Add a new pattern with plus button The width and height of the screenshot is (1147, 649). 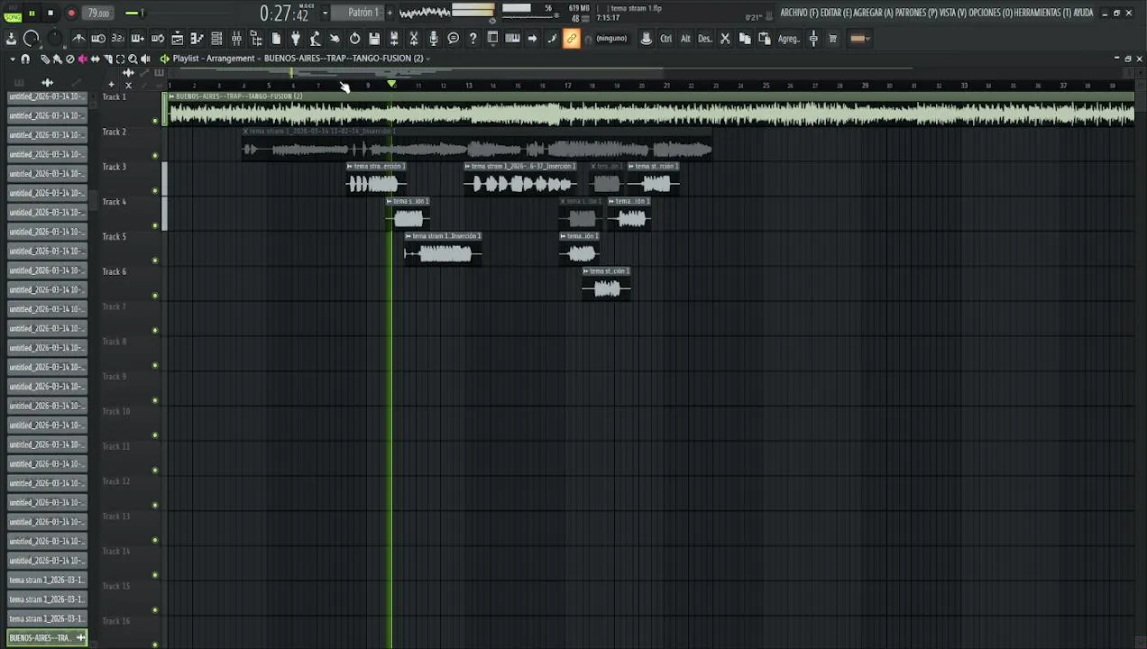click(x=390, y=13)
